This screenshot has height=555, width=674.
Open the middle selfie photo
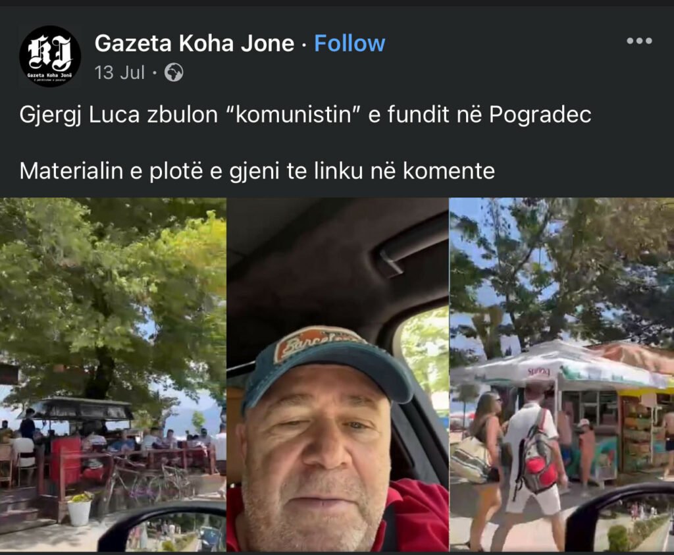click(x=338, y=375)
